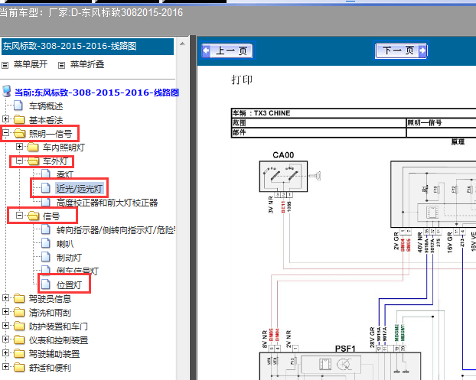Open the 转向指示器/侧转向指示灯 entry
Image resolution: width=476 pixels, height=380 pixels.
116,230
